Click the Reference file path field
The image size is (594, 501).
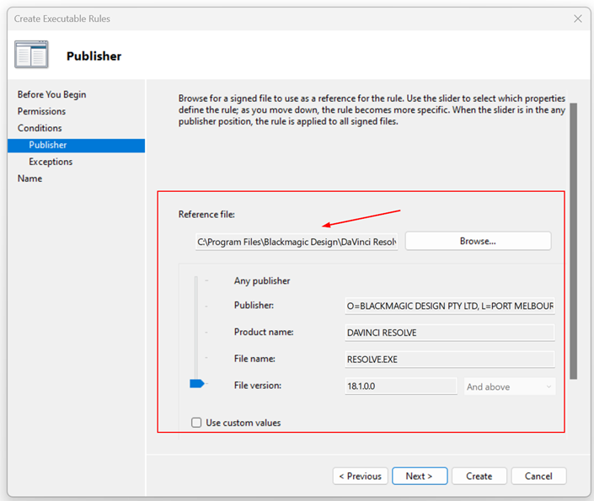[x=297, y=242]
